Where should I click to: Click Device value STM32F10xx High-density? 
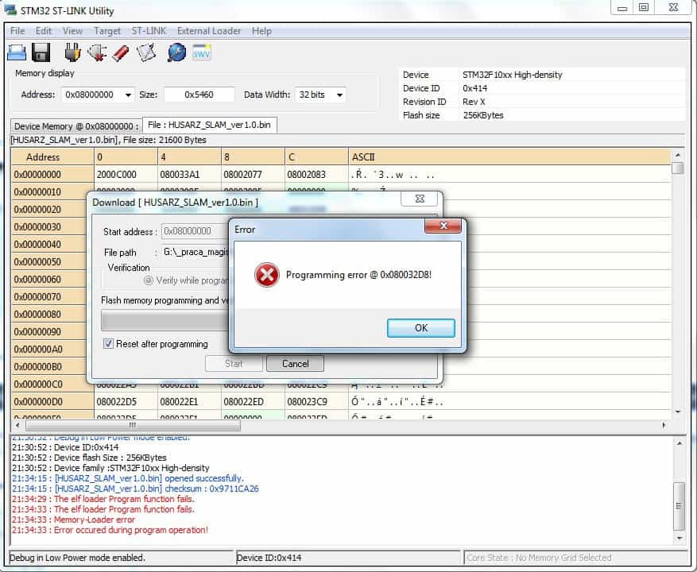512,75
